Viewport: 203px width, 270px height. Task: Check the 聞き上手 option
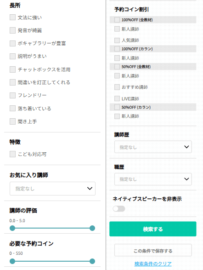coord(12,121)
